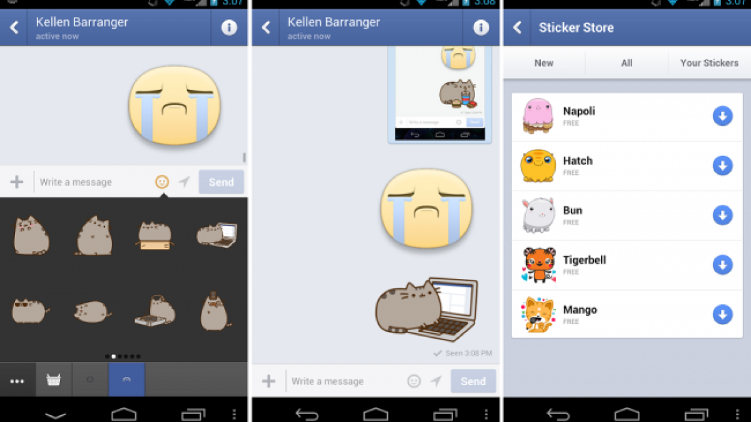Switch to Your Stickers tab
The height and width of the screenshot is (422, 751).
coord(709,63)
